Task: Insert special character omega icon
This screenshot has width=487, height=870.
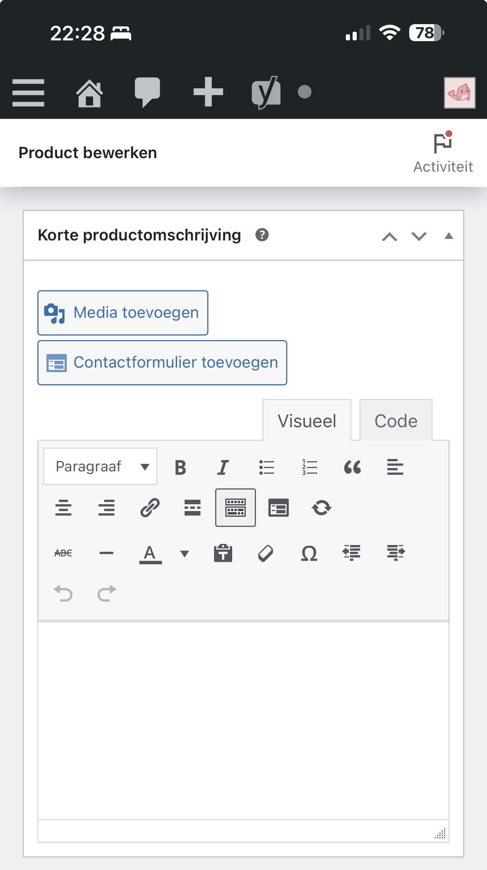Action: pos(309,553)
